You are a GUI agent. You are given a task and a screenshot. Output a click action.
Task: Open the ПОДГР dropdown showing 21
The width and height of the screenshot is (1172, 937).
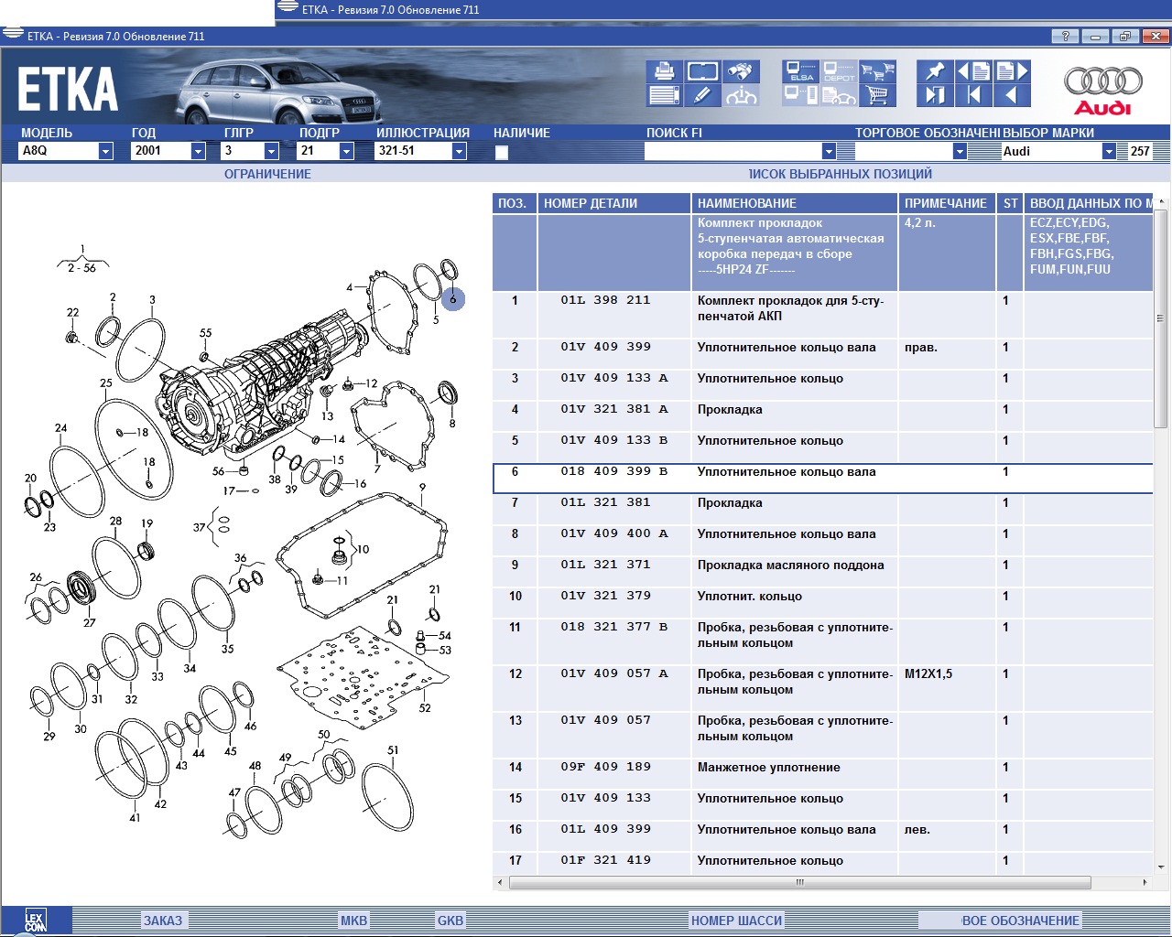(346, 151)
